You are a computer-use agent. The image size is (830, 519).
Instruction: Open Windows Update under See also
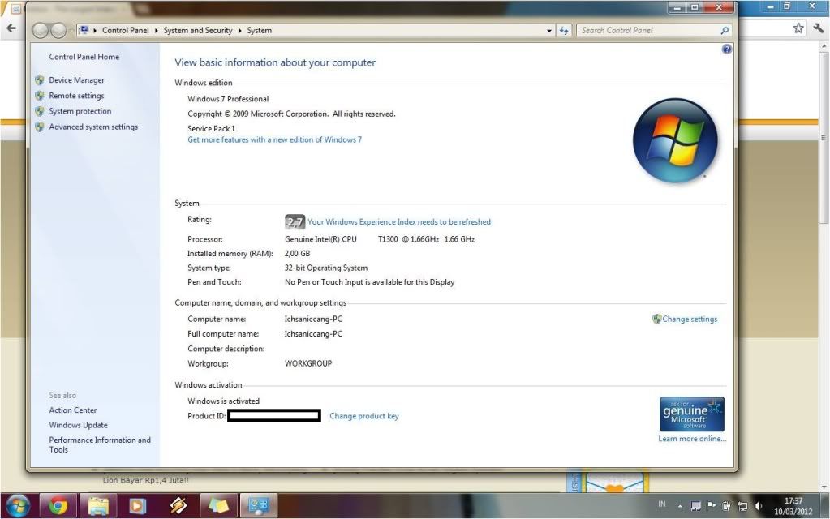[x=79, y=425]
